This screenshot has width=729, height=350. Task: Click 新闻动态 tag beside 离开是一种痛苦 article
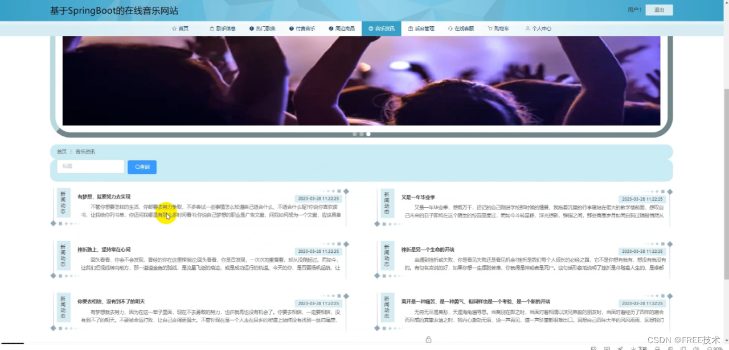click(x=387, y=307)
